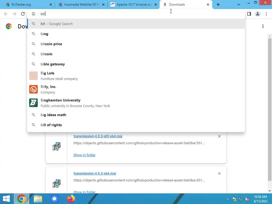The image size is (272, 204).
Task: Open the Windows Start menu
Action: coord(6,199)
